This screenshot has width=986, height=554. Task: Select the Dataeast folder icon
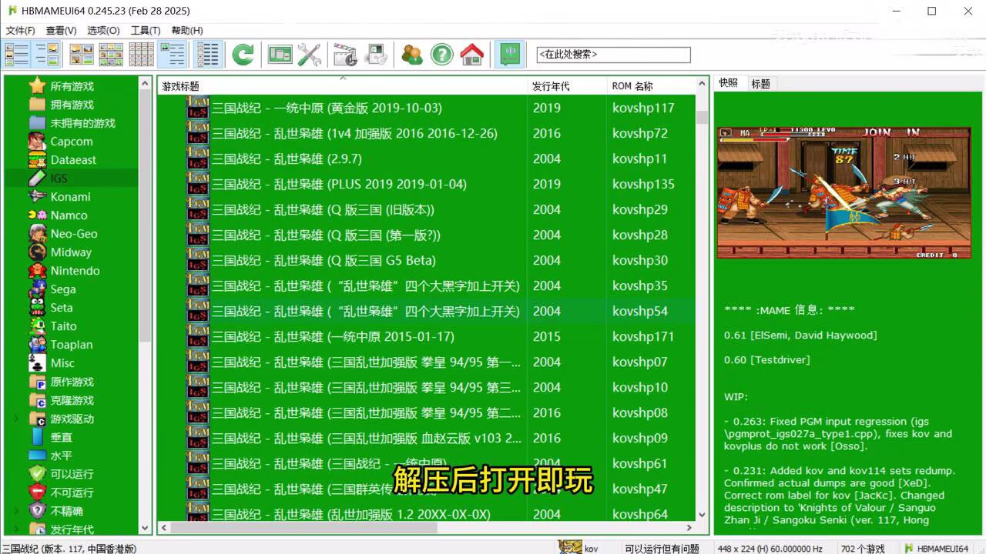(38, 160)
